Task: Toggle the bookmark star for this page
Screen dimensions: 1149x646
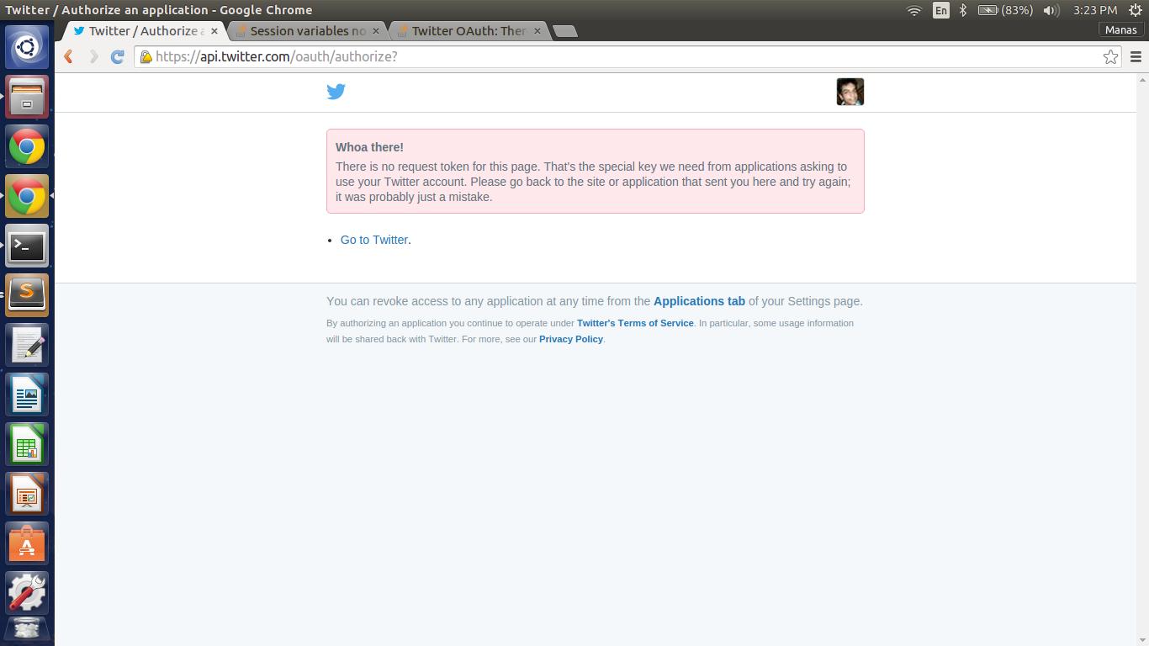Action: point(1110,56)
